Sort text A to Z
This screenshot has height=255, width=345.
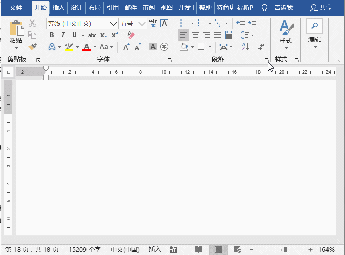coord(245,47)
